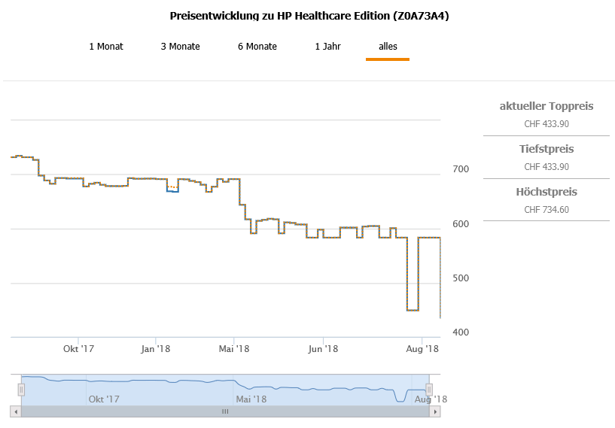
Task: Click the 'alles' range tab
Action: tap(388, 47)
